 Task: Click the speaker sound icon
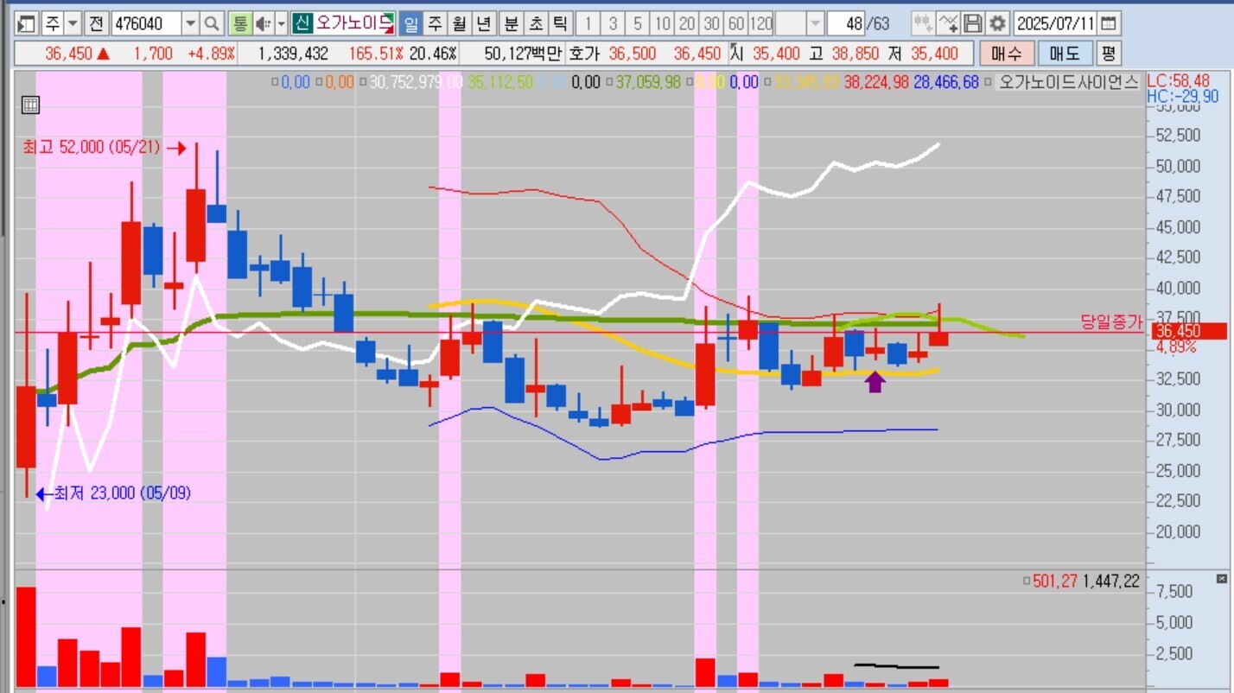point(264,23)
